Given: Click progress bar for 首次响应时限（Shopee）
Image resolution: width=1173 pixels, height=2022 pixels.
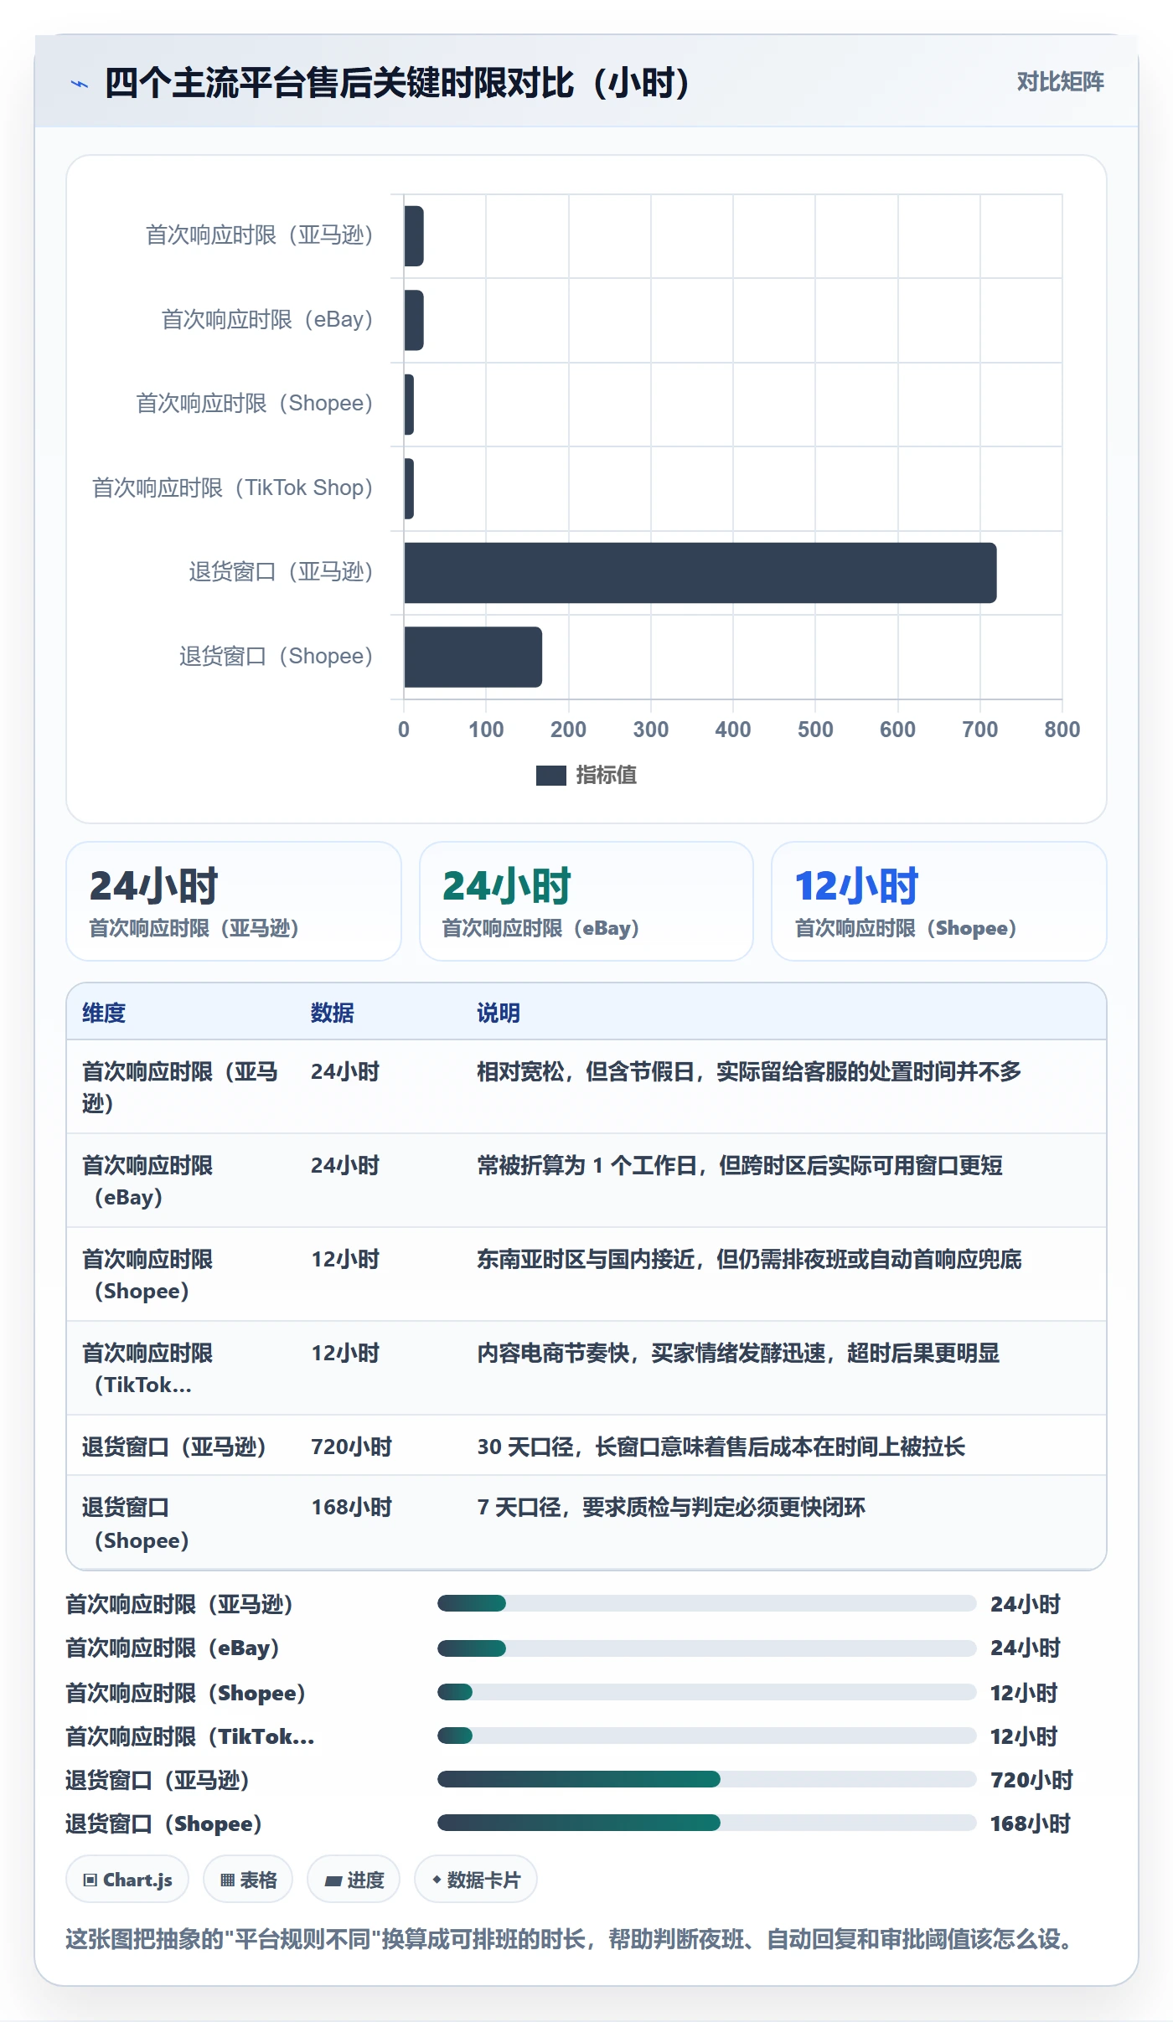Looking at the screenshot, I should [x=706, y=1692].
